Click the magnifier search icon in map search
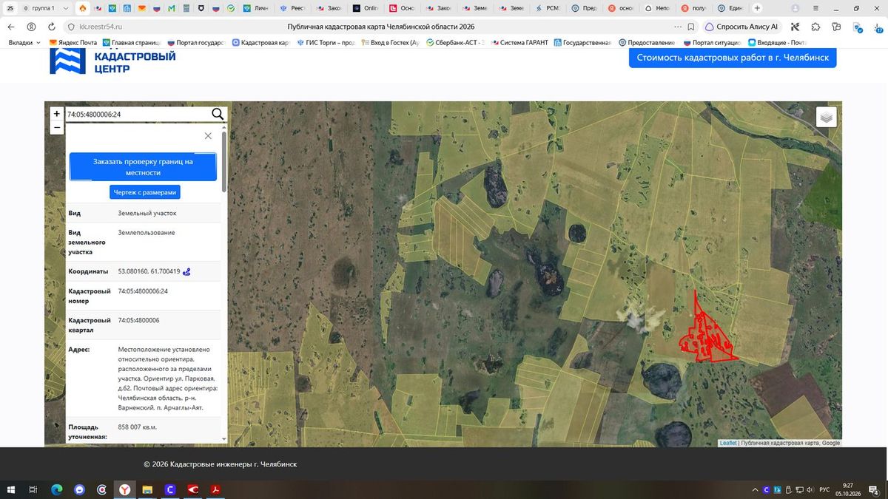Screen dimensions: 888x499 pyautogui.click(x=218, y=114)
